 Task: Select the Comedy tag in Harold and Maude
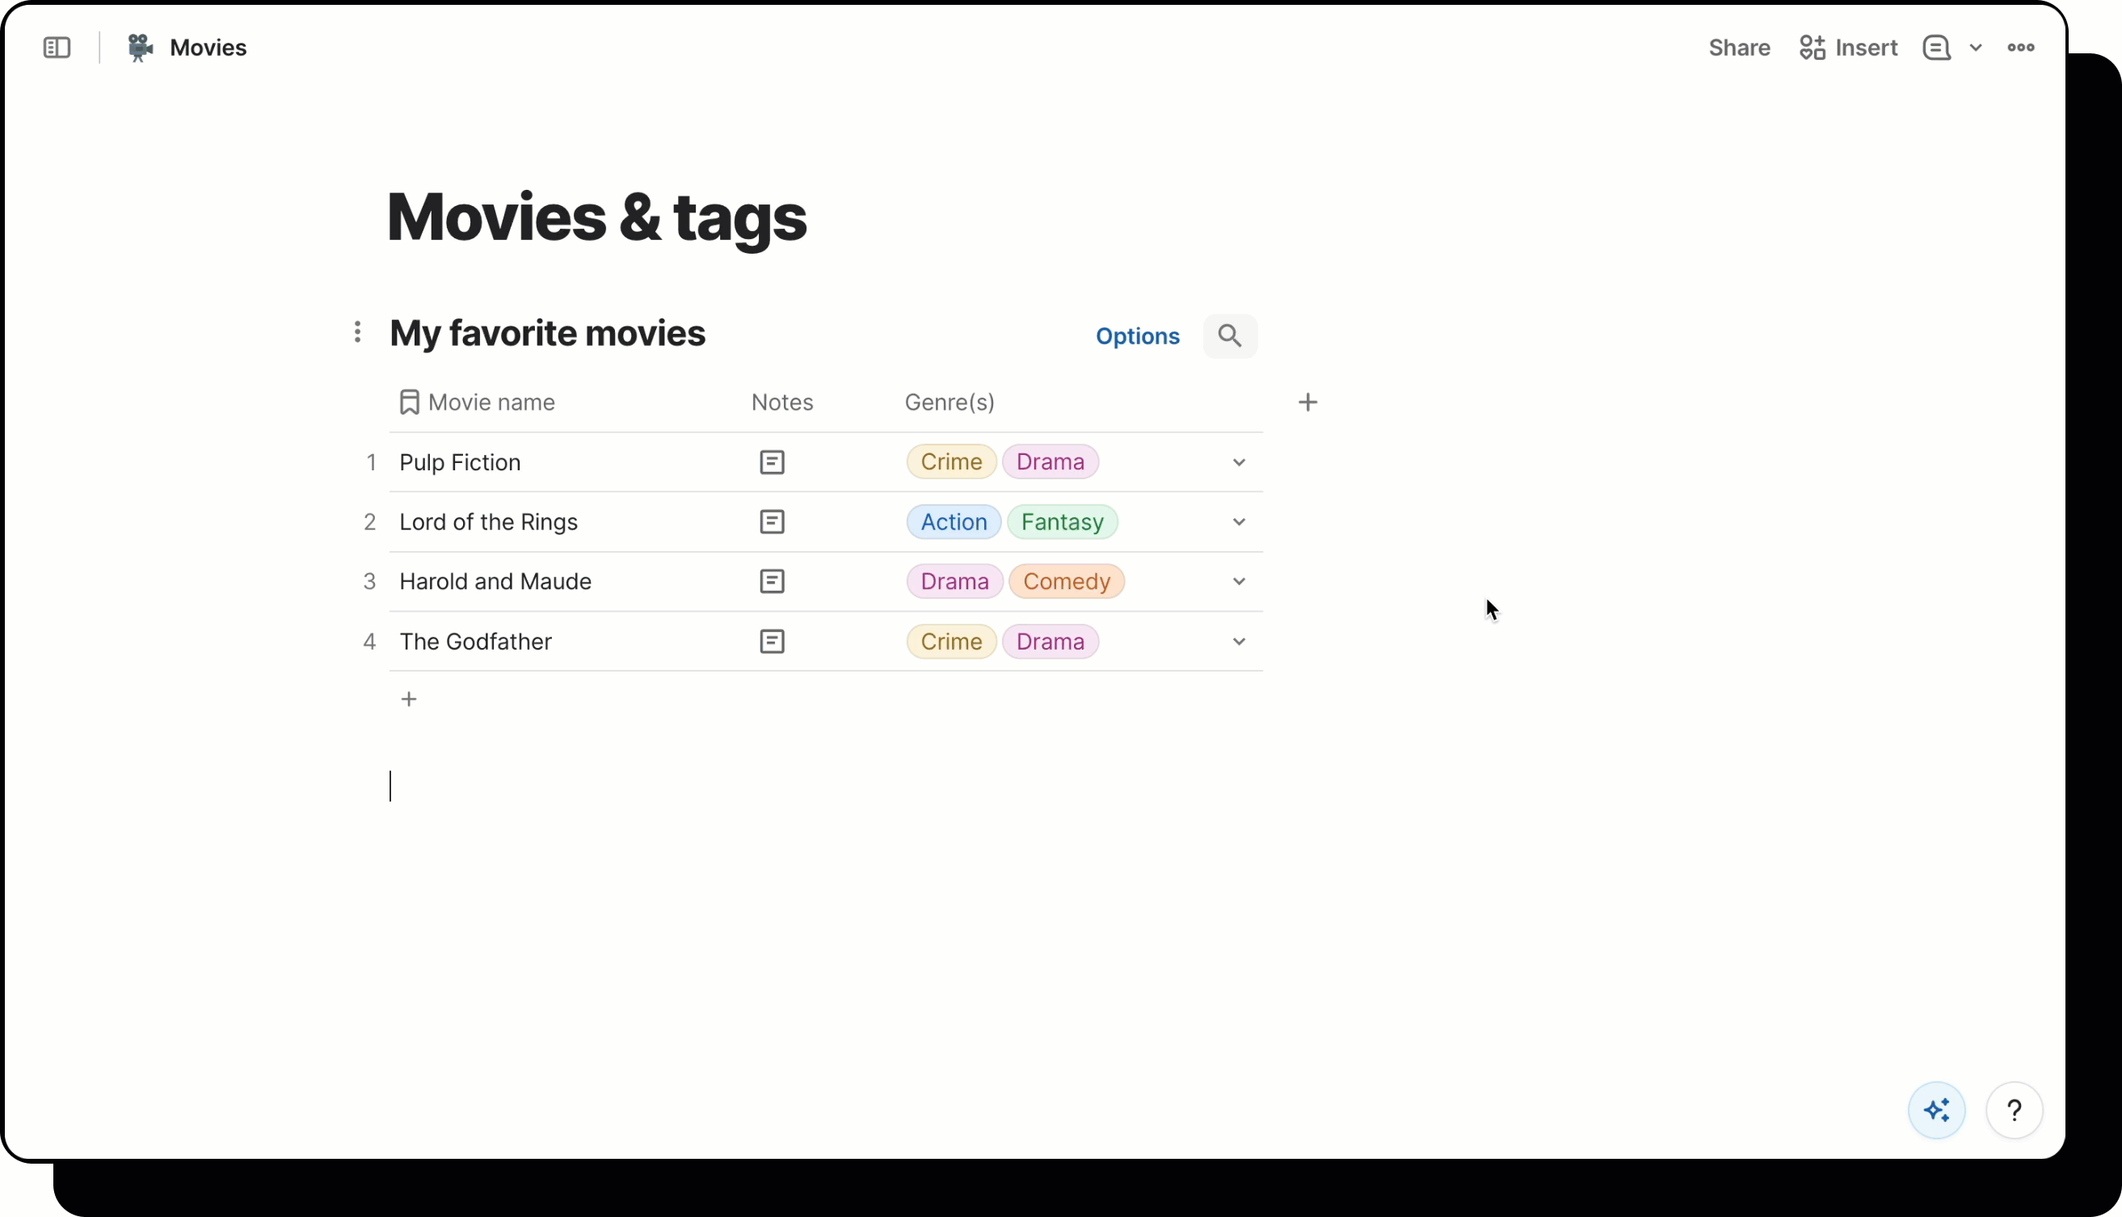[1066, 582]
